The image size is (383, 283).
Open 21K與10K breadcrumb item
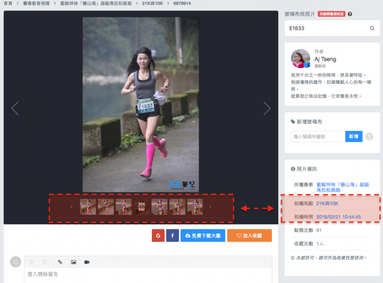click(x=152, y=3)
